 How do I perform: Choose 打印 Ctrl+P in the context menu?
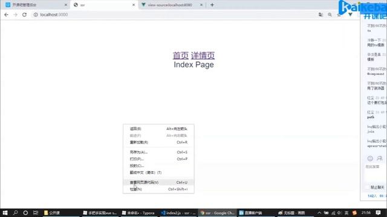coord(158,159)
